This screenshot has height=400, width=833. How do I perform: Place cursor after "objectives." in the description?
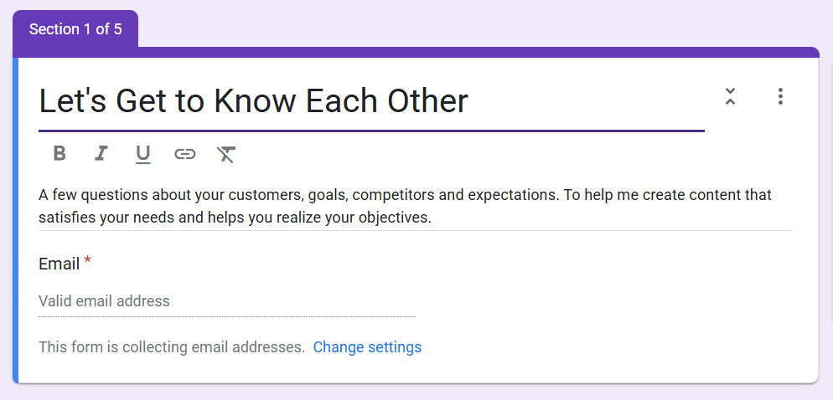(x=432, y=218)
